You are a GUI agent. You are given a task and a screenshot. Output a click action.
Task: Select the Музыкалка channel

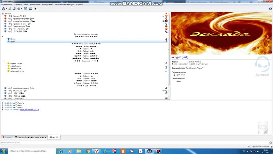coord(18,91)
